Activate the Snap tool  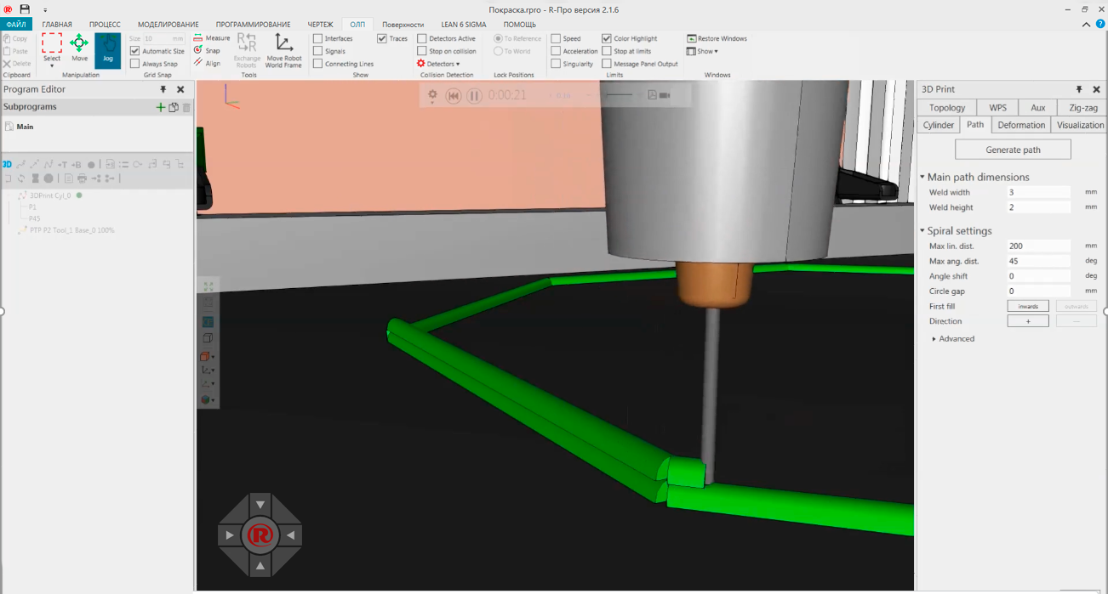point(207,50)
